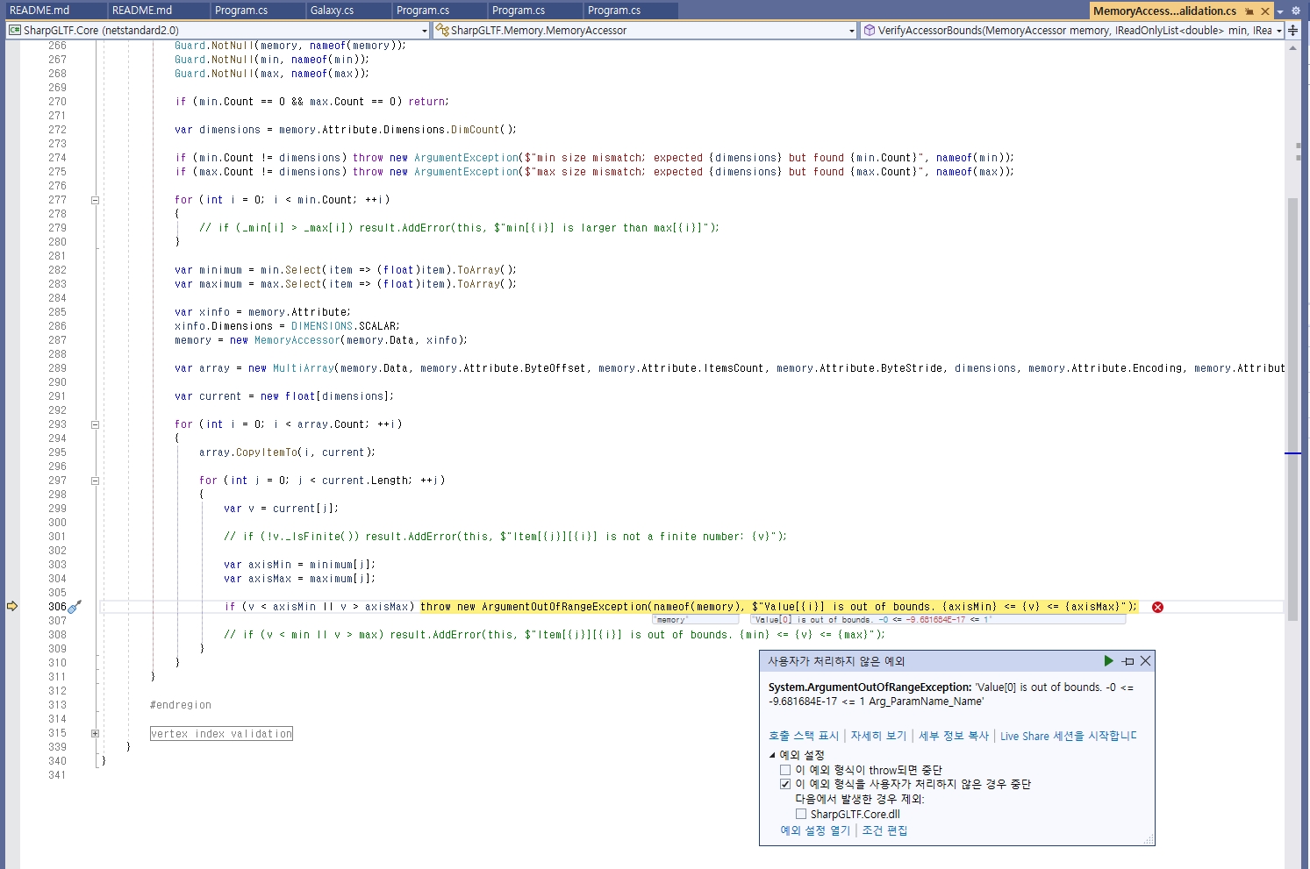Click 'var dimensions' on line 272
Viewport: 1310px width, 869px height.
tap(218, 130)
